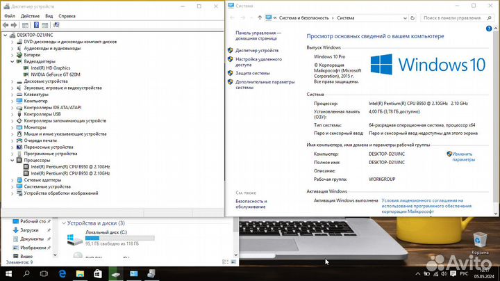Select Загрузки in Explorer sidebar
500x281 pixels.
pos(29,230)
